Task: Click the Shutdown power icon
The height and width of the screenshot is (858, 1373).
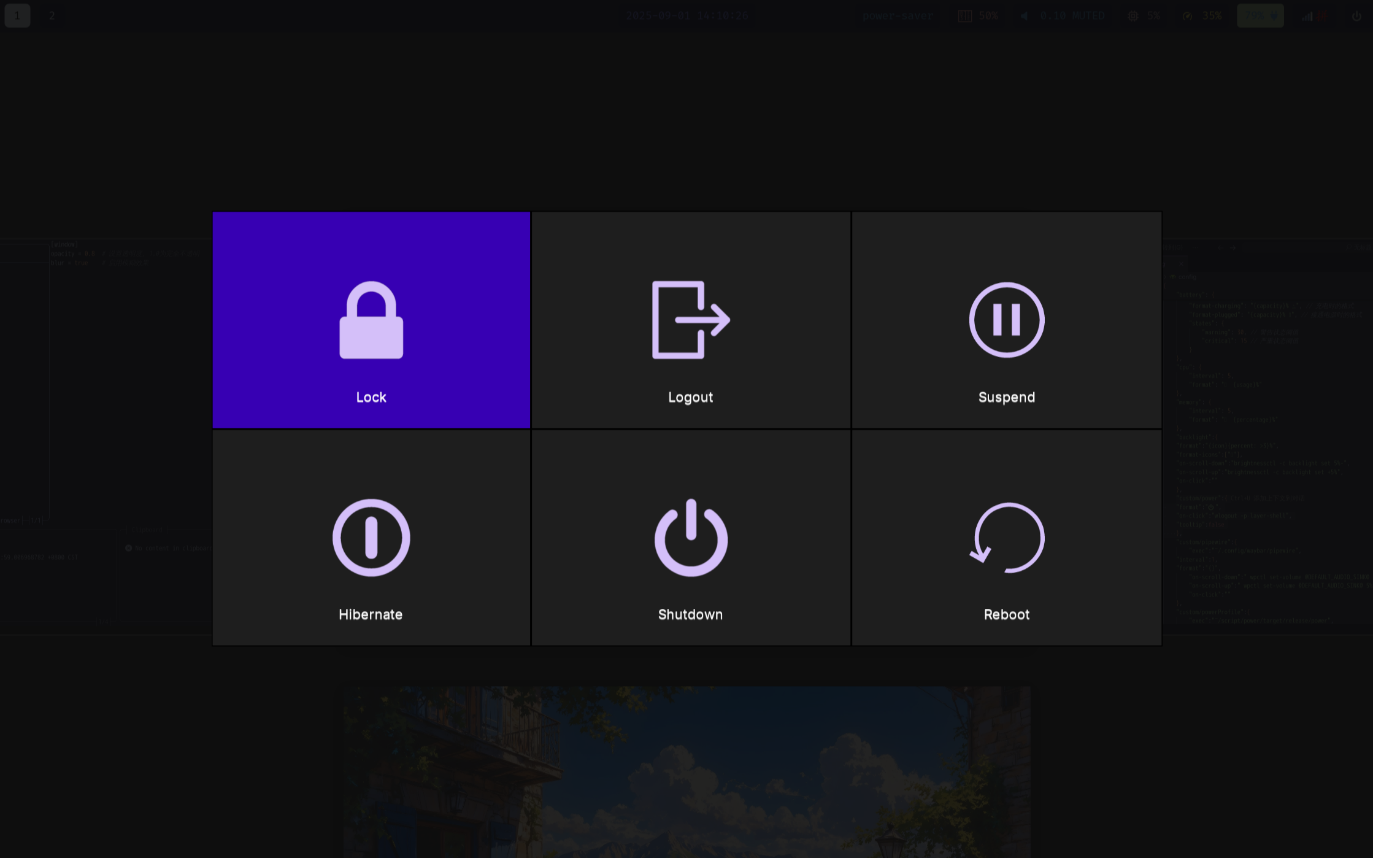Action: [691, 538]
